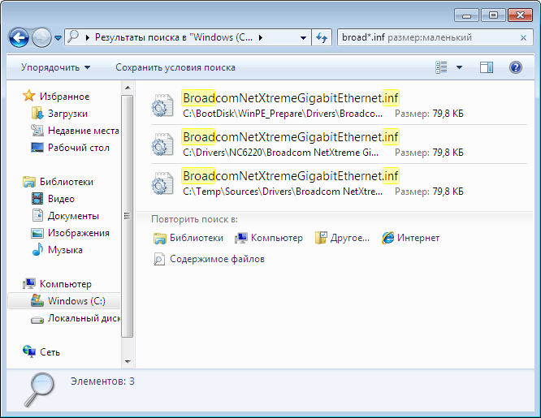Screen dimensions: 541x418
Task: Refresh the search results
Action: pyautogui.click(x=322, y=37)
